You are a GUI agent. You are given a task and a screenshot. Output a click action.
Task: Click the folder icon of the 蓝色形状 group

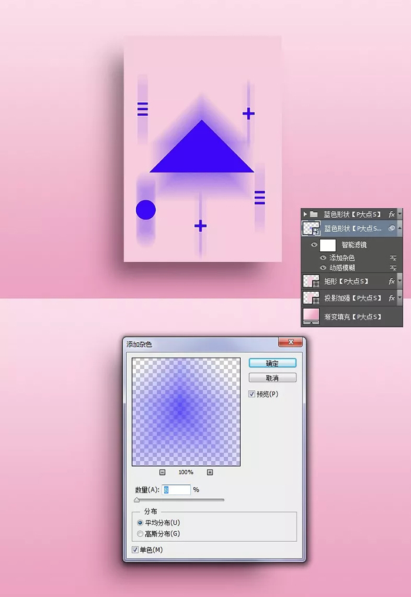tap(314, 214)
